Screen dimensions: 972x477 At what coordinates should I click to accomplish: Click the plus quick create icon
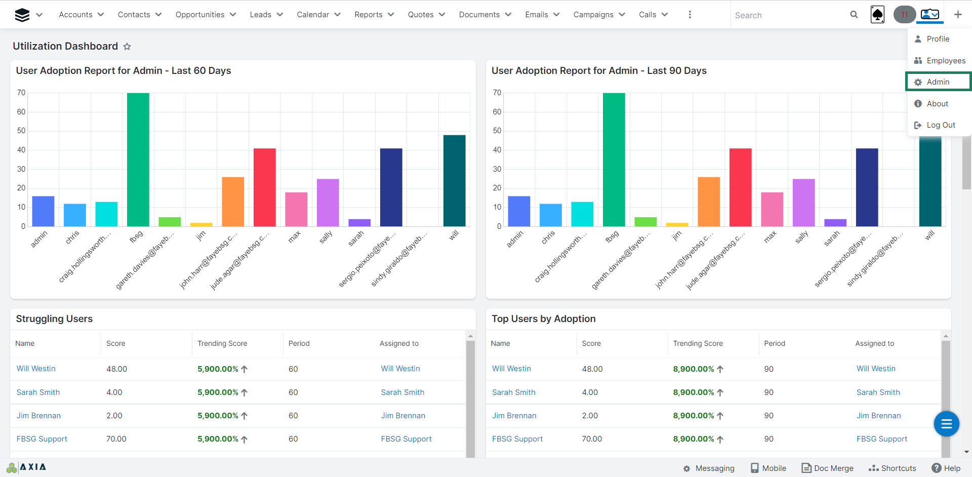coord(958,15)
